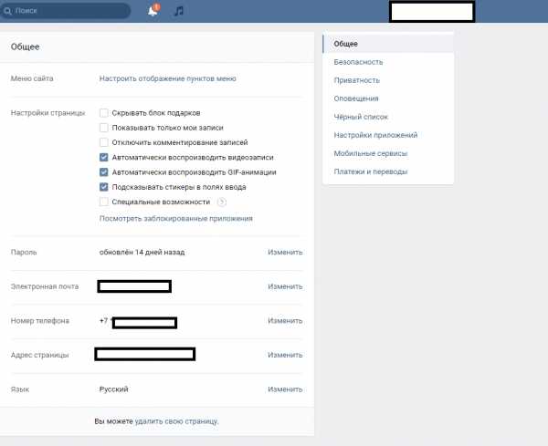Open the Мобильные сервисы tab

pyautogui.click(x=388, y=153)
